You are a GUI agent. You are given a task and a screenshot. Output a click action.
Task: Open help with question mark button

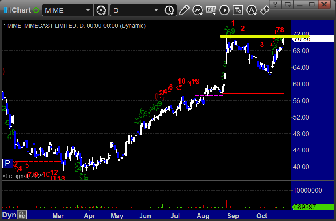(275, 4)
